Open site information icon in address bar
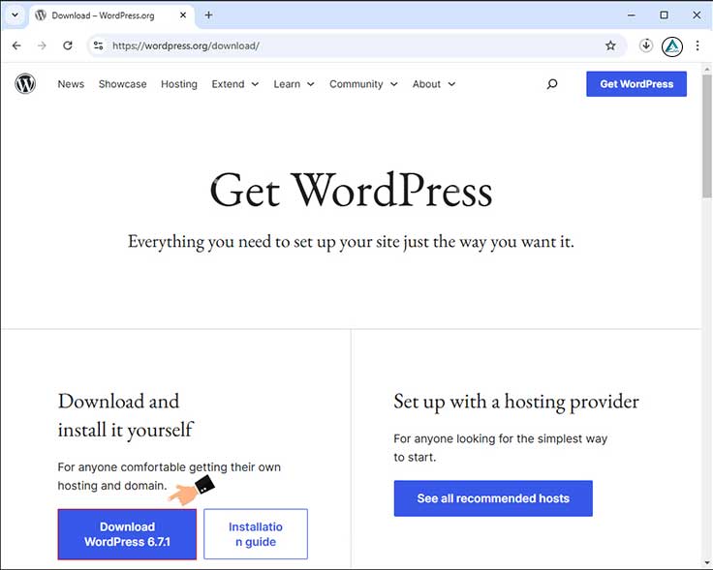This screenshot has width=713, height=570. 98,45
